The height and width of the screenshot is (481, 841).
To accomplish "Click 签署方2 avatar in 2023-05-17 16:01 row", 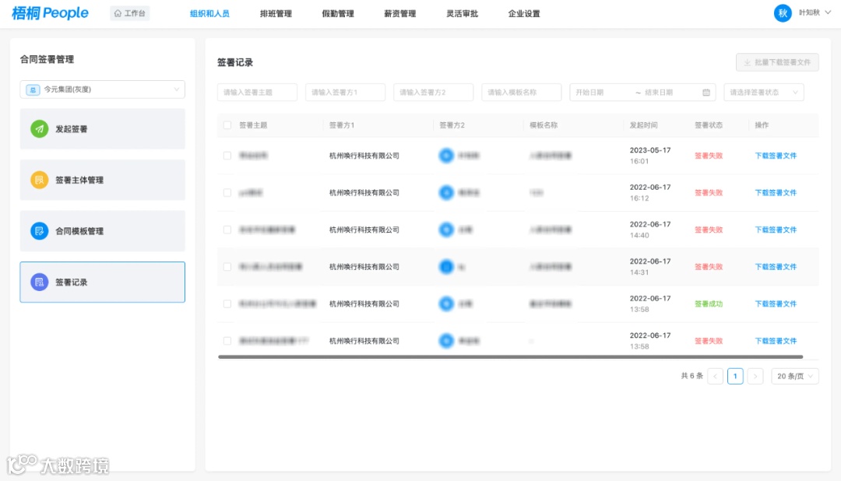I will coord(446,156).
